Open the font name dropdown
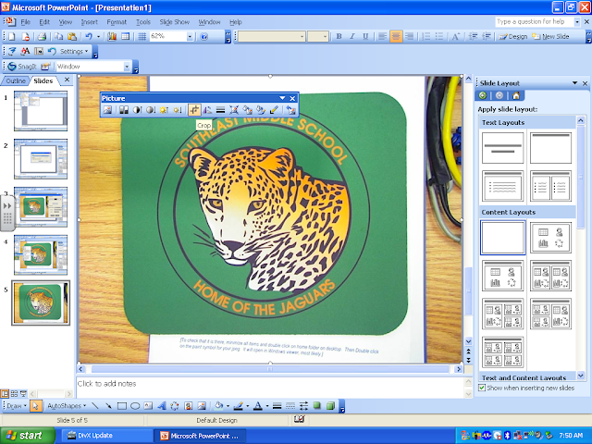Viewport: 592px width, 444px height. (x=302, y=37)
